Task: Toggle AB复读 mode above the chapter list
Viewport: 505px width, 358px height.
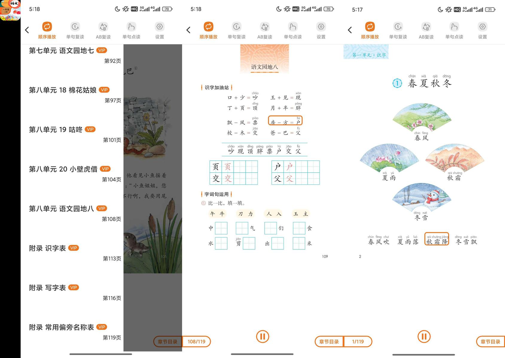Action: (x=103, y=30)
